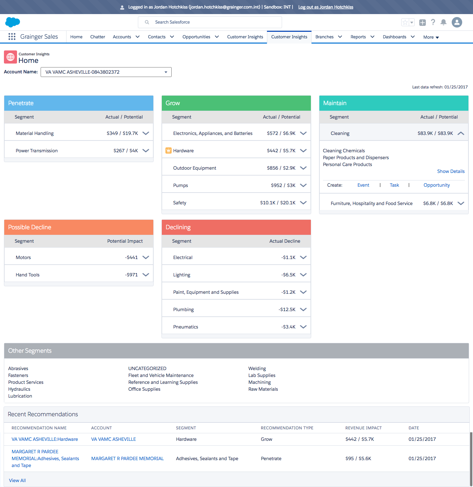Open the Contacts tab dropdown arrow
This screenshot has width=473, height=487.
pos(172,37)
